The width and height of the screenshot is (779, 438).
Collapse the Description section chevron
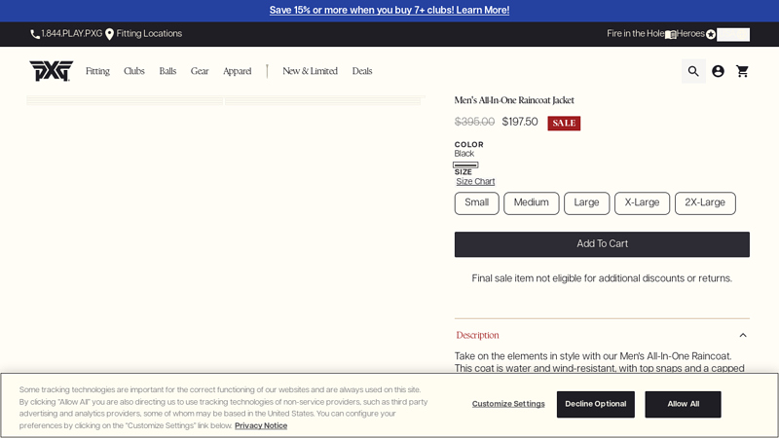click(743, 335)
